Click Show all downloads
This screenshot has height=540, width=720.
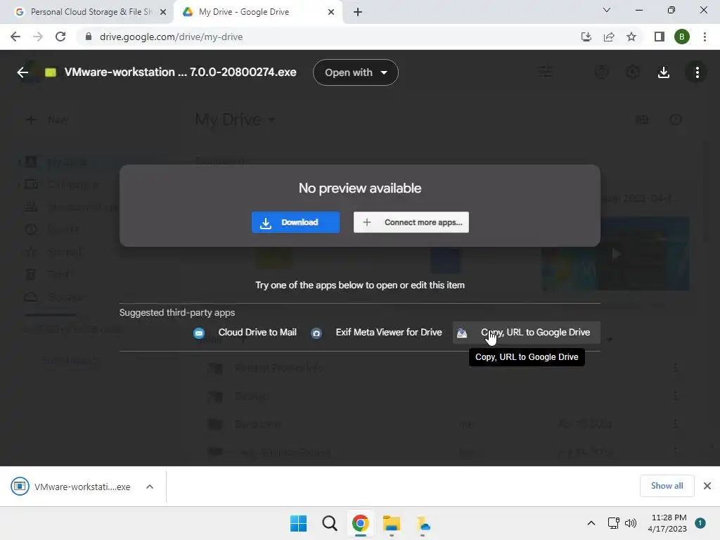pos(667,486)
